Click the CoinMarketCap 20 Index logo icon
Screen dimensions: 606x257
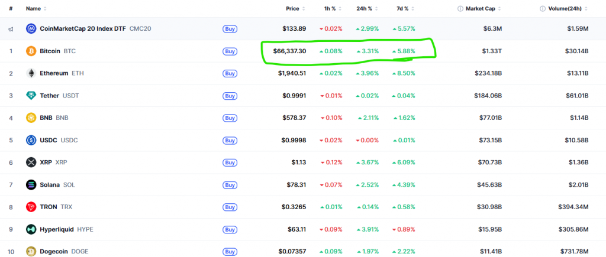(x=31, y=28)
